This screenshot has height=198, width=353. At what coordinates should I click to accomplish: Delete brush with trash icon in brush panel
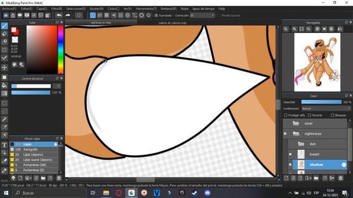pos(59,178)
